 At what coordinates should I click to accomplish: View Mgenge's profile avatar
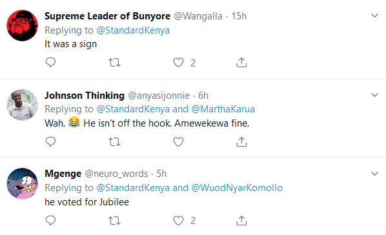pyautogui.click(x=22, y=183)
